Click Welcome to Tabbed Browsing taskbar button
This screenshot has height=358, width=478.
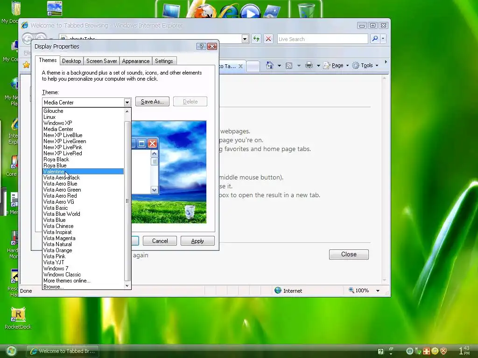(63, 351)
